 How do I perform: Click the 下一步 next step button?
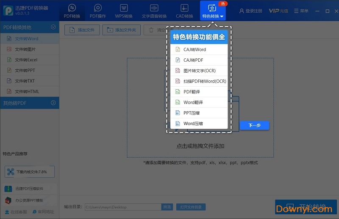255,125
